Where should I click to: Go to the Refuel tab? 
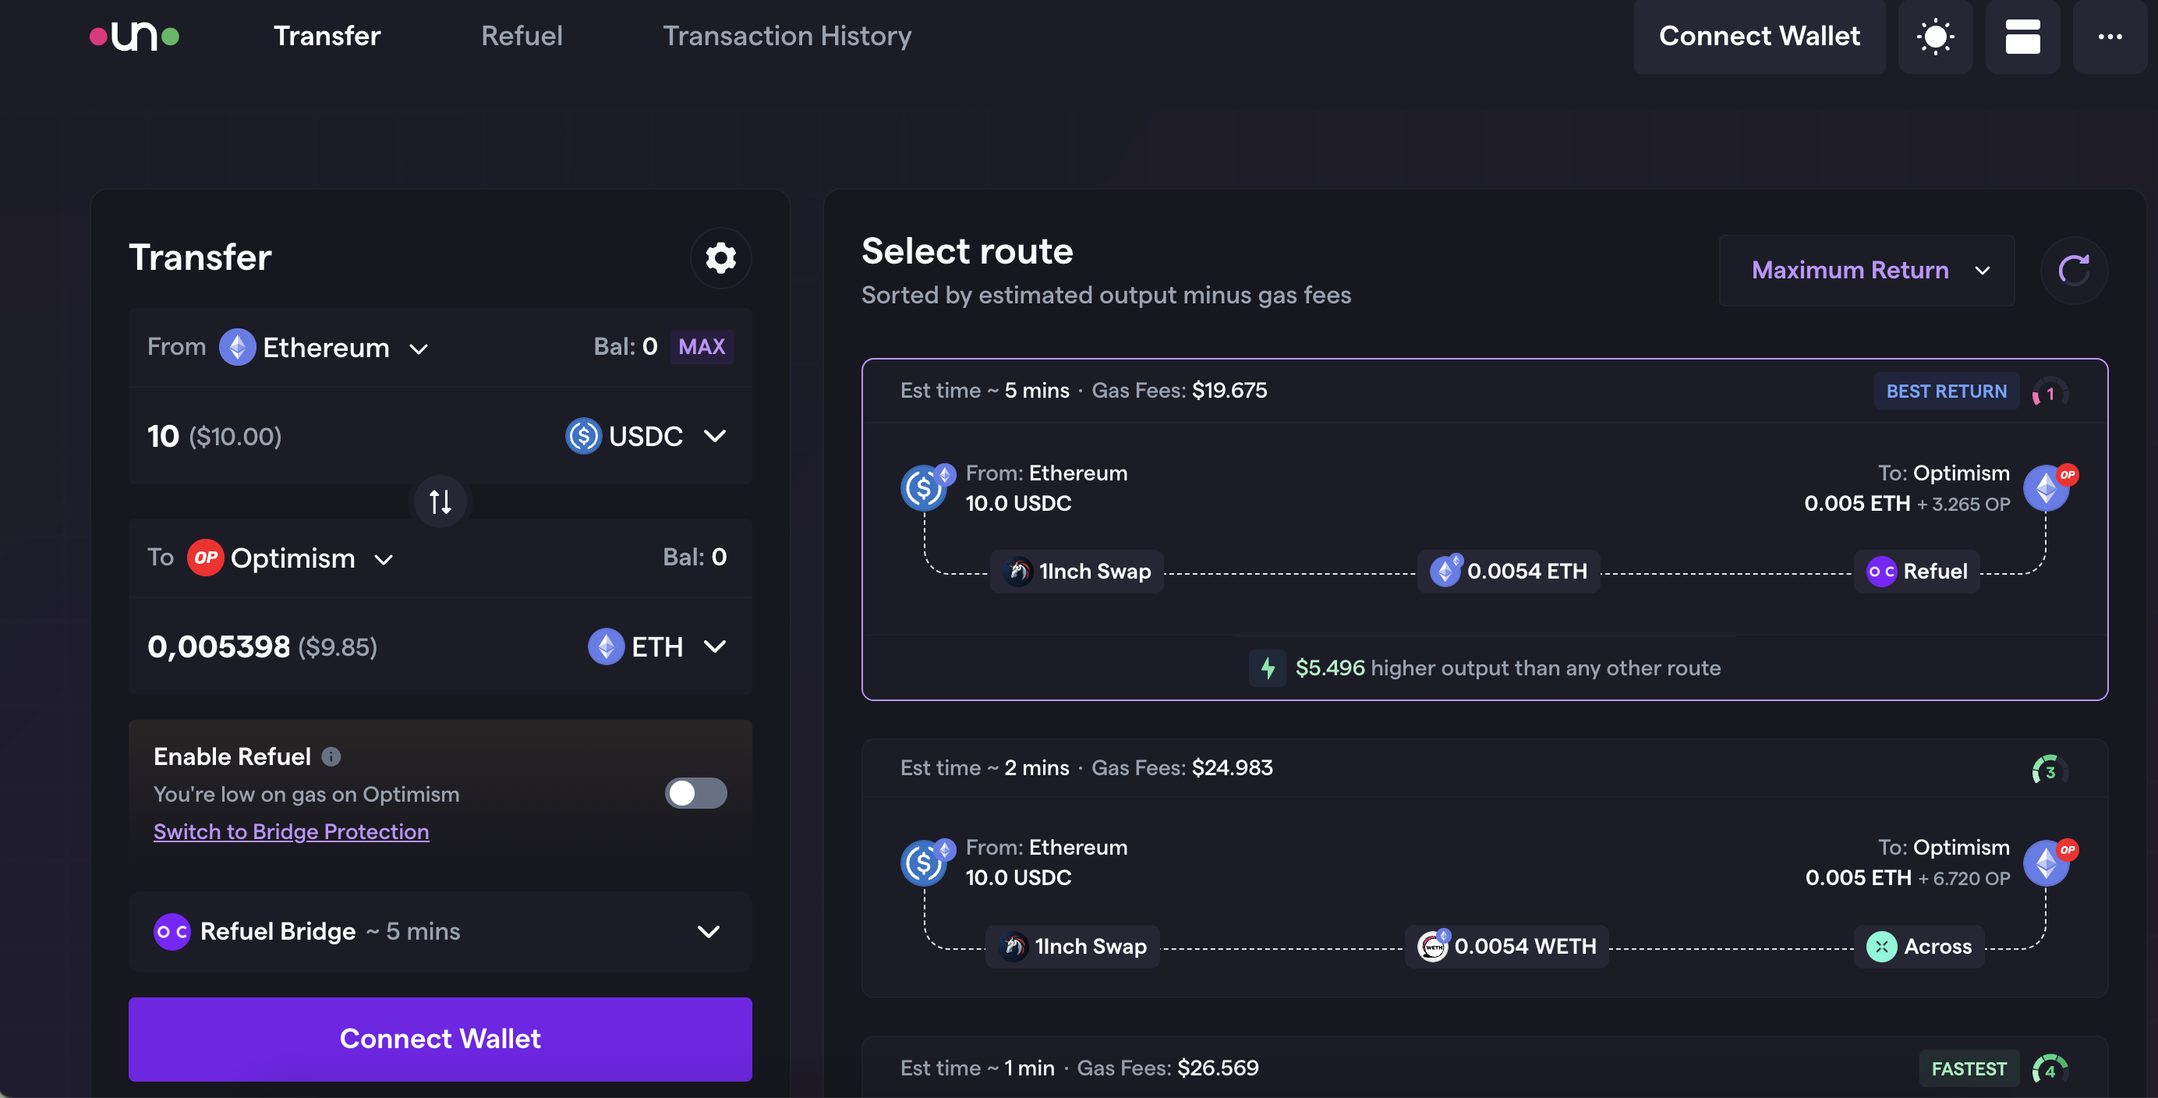522,36
